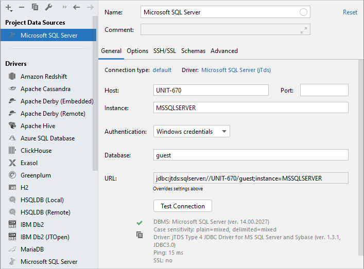Screen dimensions: 364x269
Task: Switch to the General tab
Action: pyautogui.click(x=111, y=51)
